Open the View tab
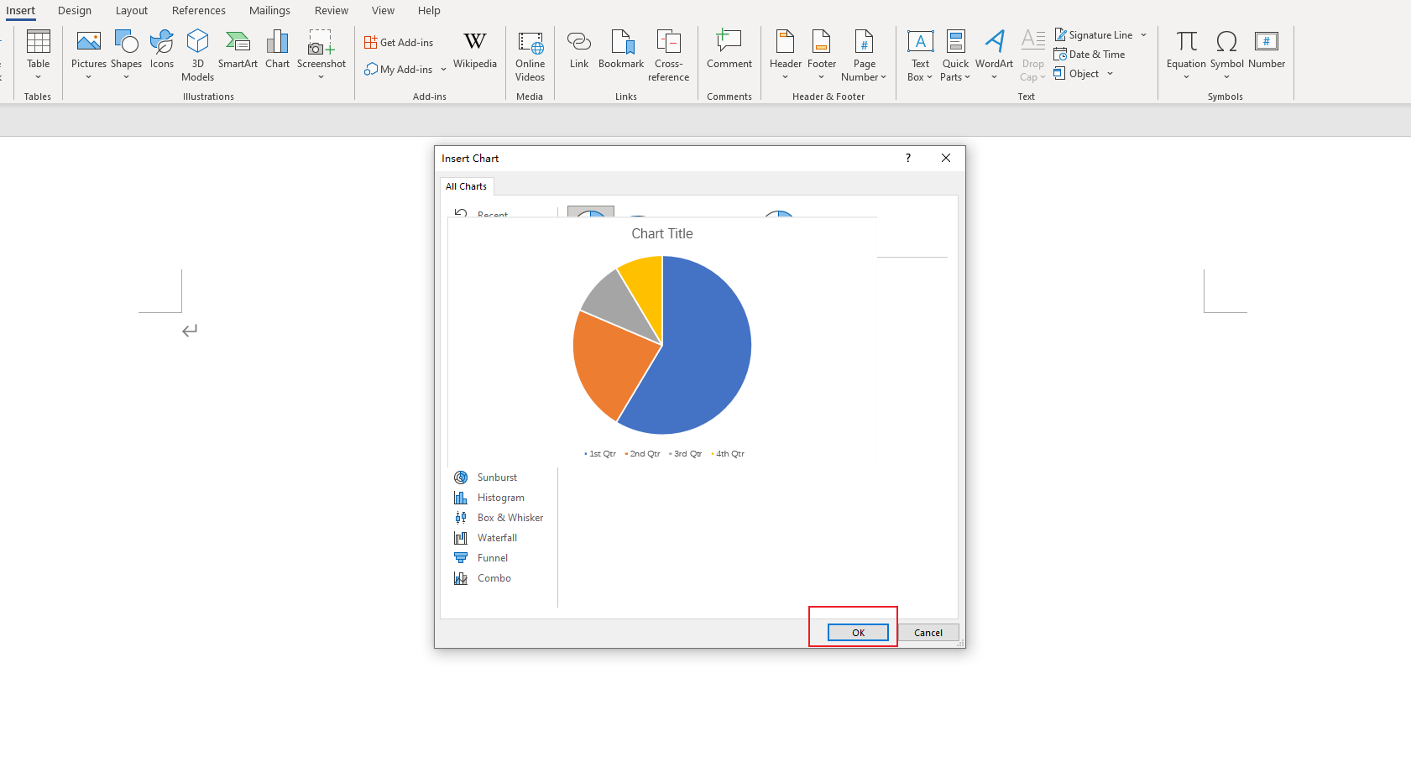Viewport: 1411px width, 762px height. coord(383,10)
